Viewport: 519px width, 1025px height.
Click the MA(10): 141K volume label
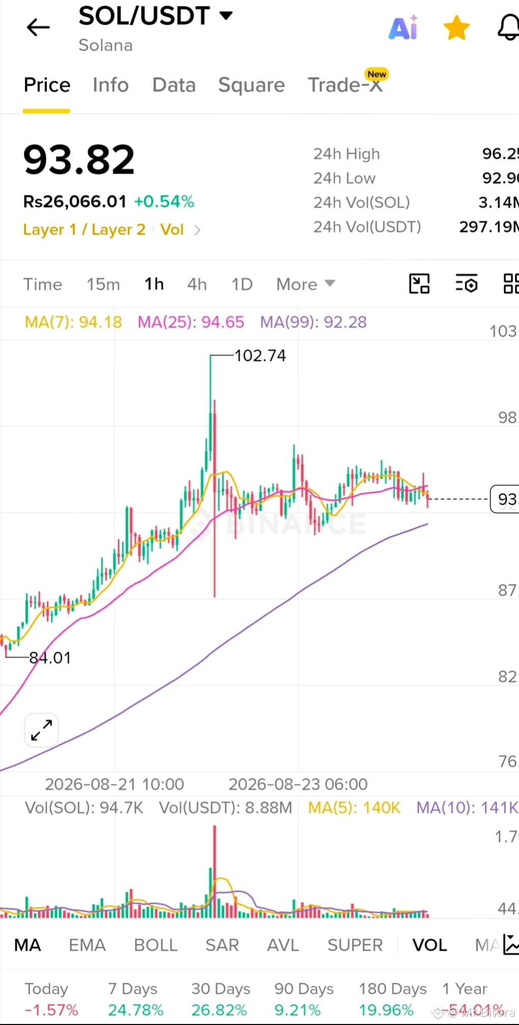point(467,807)
